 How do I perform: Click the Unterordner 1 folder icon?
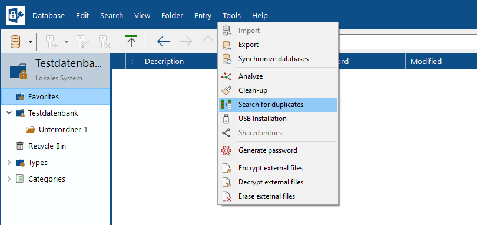pyautogui.click(x=31, y=130)
